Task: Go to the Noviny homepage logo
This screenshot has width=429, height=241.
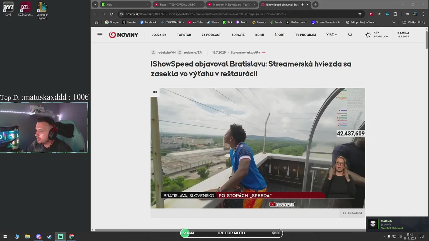Action: pos(123,35)
